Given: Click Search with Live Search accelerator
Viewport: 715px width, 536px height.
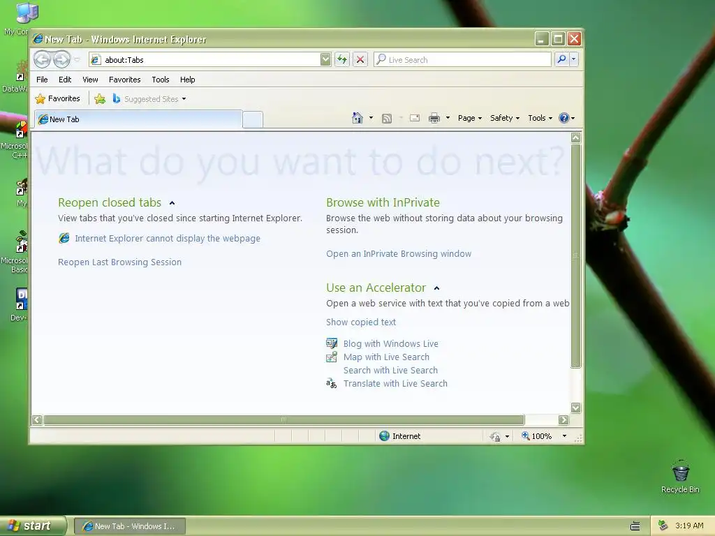Looking at the screenshot, I should tap(390, 370).
